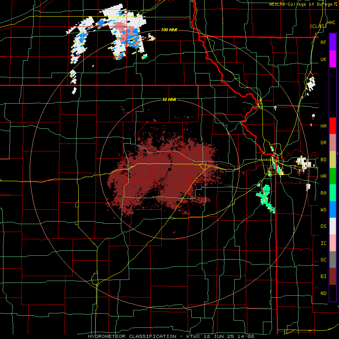
Task: Click the RF legend label
Action: (324, 42)
